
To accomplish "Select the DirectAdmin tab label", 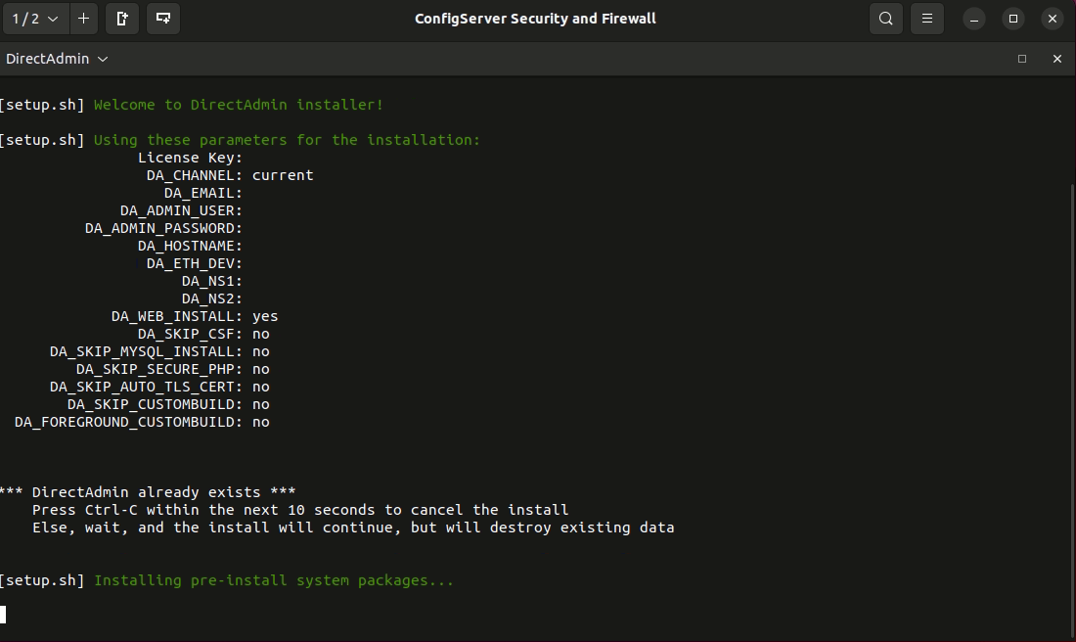I will 49,59.
